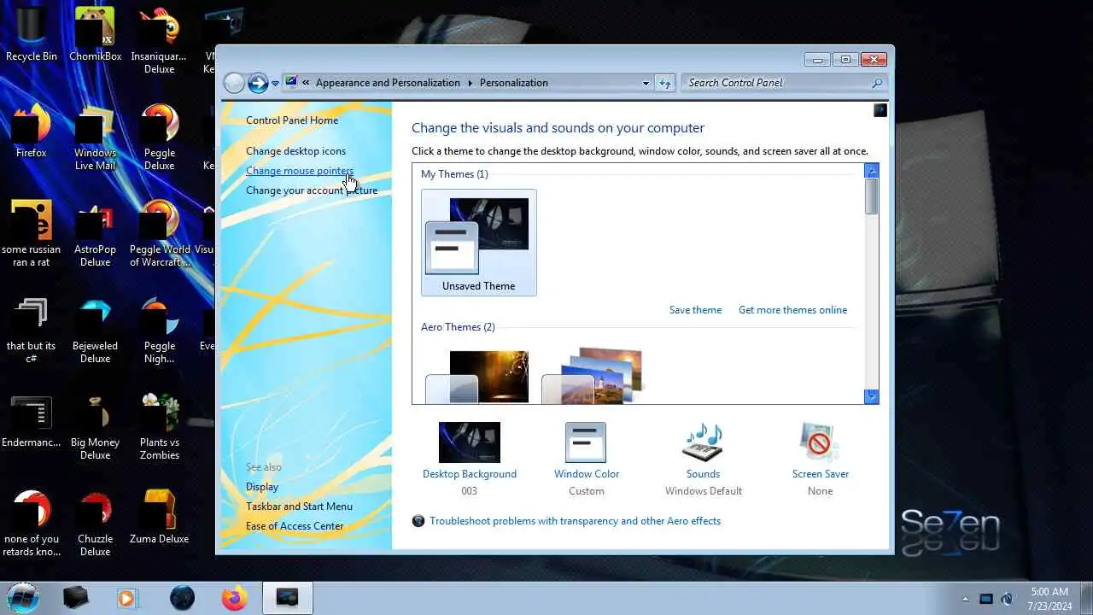1093x615 pixels.
Task: Select the 'none of you' desktop icon
Action: click(32, 523)
